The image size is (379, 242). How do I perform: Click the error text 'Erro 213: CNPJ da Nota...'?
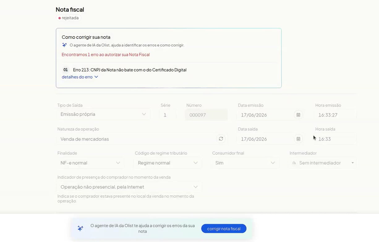click(x=130, y=70)
